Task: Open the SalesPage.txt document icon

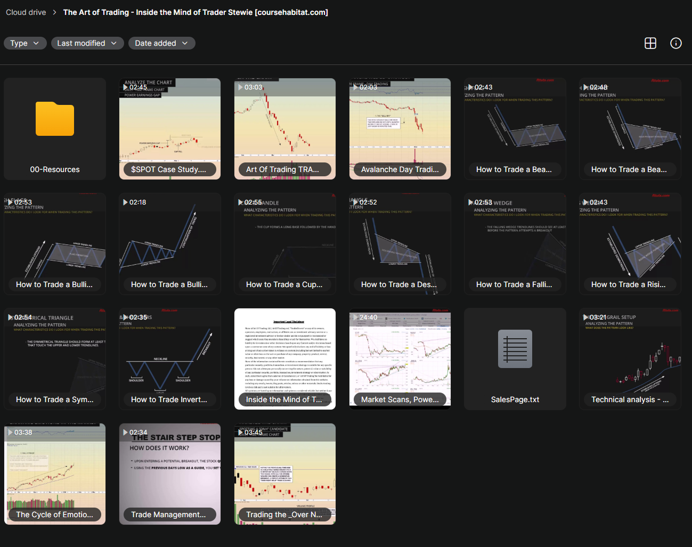Action: pos(515,349)
